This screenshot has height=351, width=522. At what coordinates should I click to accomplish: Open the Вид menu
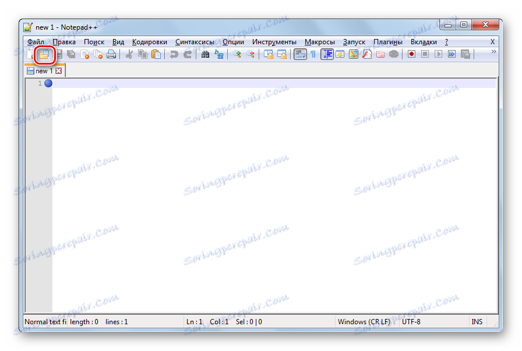point(118,42)
